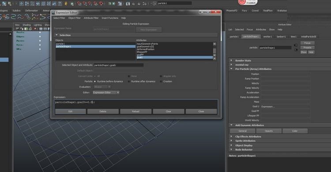Switch to time1 tab in Attribute Editor
Image resolution: width=331 pixels, height=172 pixels.
[293, 37]
